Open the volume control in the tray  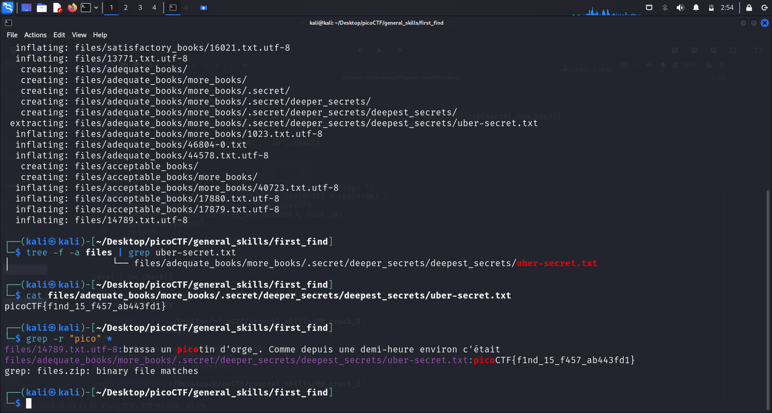[680, 8]
